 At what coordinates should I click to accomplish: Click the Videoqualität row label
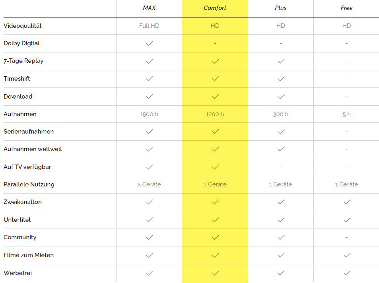coord(23,26)
